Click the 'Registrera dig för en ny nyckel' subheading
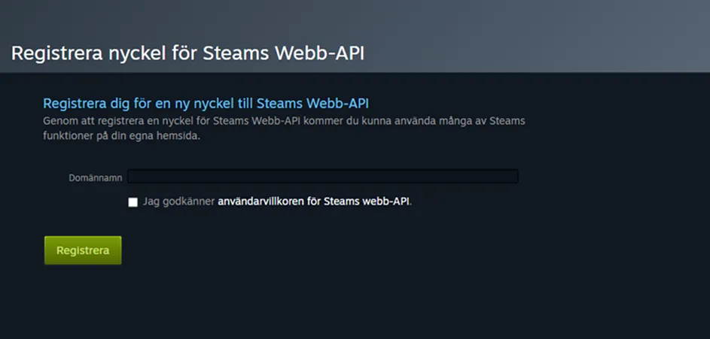 point(206,104)
